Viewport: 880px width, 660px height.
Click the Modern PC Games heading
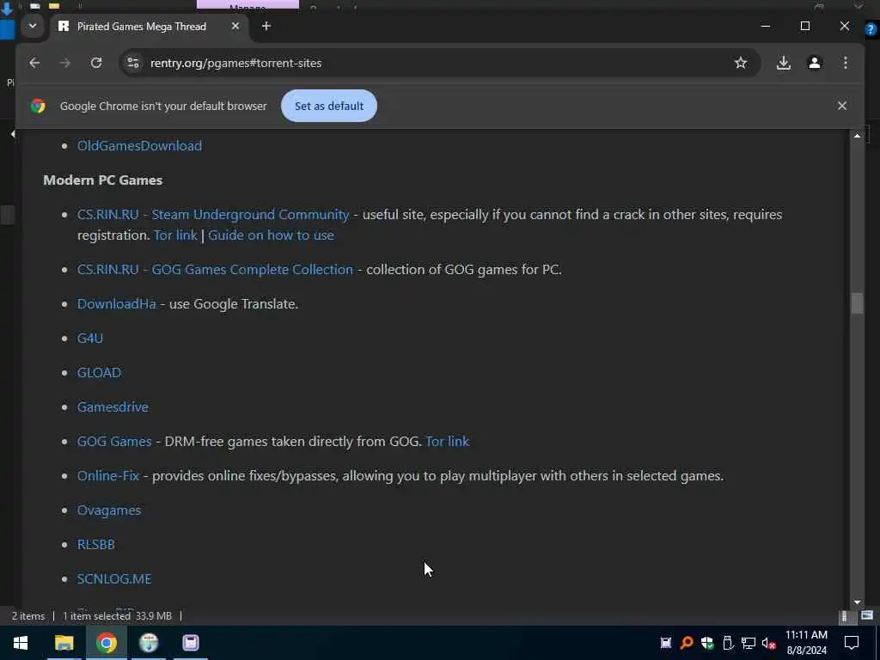[x=103, y=180]
